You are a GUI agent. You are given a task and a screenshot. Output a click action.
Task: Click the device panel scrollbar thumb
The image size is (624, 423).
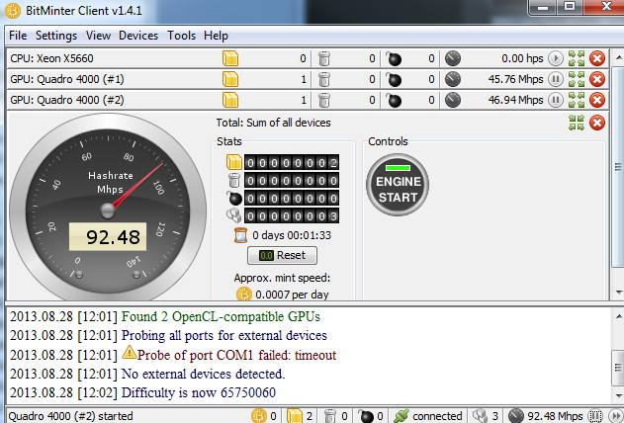618,167
